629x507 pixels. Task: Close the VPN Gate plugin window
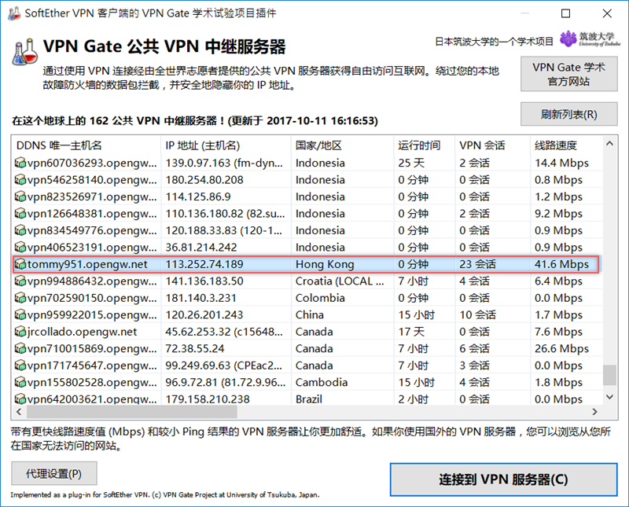click(607, 13)
